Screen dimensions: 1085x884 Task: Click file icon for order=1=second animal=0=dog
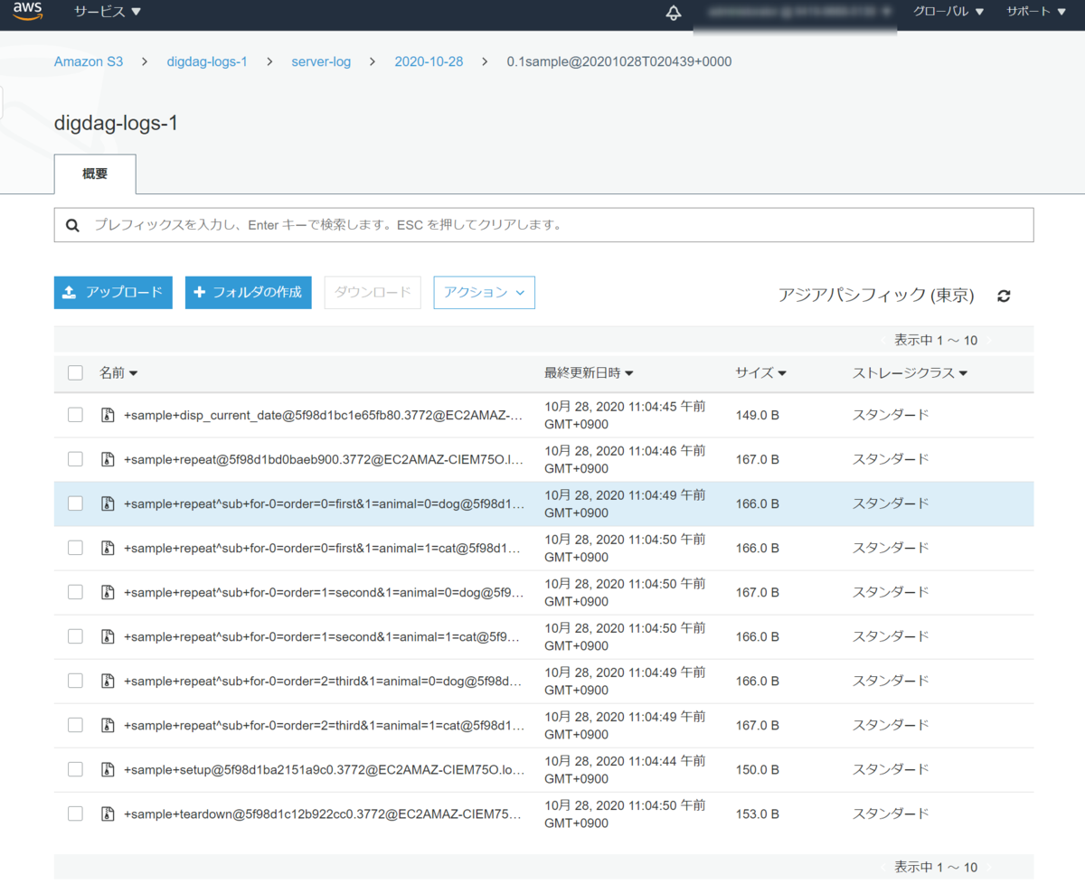[108, 592]
